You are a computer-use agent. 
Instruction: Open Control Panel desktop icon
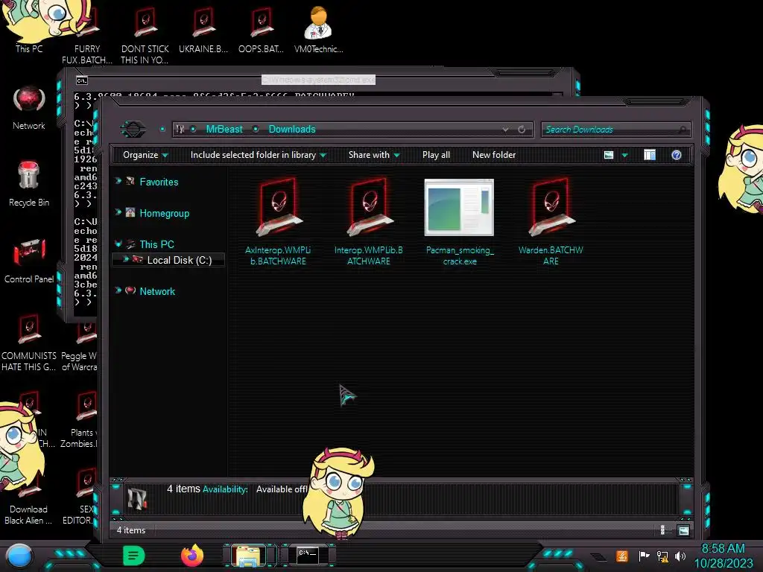pyautogui.click(x=29, y=261)
